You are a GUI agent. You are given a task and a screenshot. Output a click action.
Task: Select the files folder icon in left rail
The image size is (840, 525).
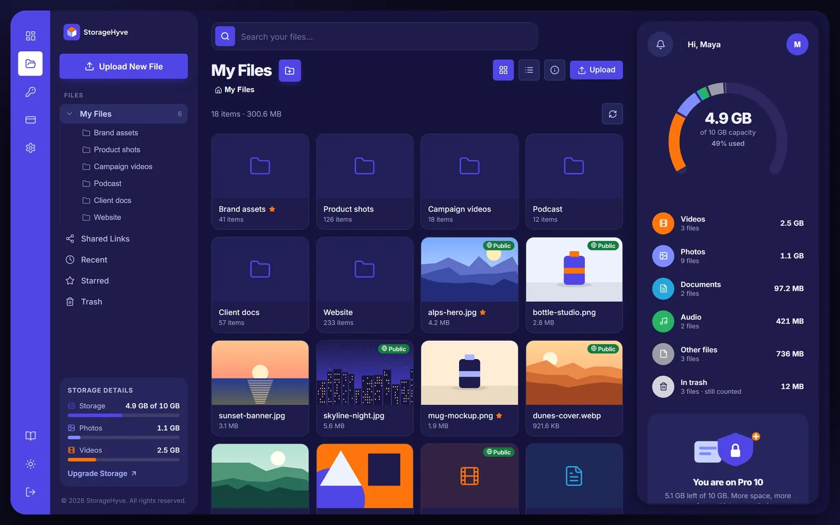point(30,64)
